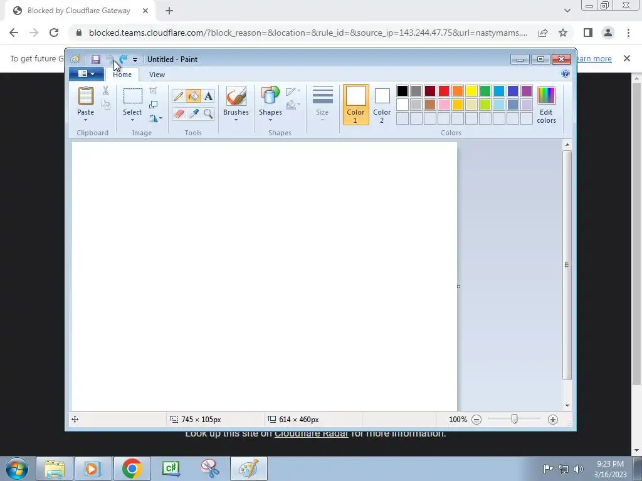This screenshot has width=642, height=481.
Task: Close the Blocked by Cloudflare Gateway tab
Action: point(145,11)
